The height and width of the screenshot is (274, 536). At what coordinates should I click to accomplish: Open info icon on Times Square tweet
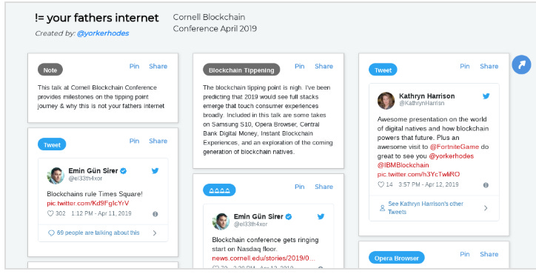155,214
